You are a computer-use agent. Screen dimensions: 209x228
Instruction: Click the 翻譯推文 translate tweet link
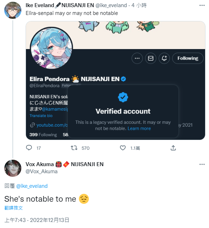(14, 208)
